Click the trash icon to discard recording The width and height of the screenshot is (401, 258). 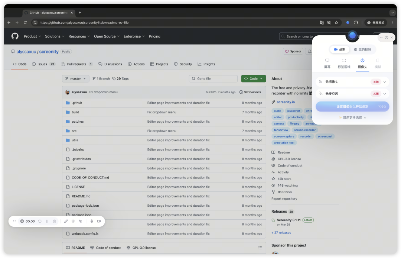[54, 221]
